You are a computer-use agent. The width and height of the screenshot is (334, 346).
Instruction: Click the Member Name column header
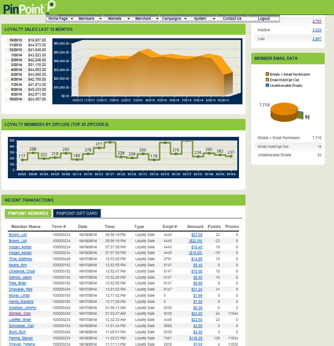pyautogui.click(x=26, y=227)
